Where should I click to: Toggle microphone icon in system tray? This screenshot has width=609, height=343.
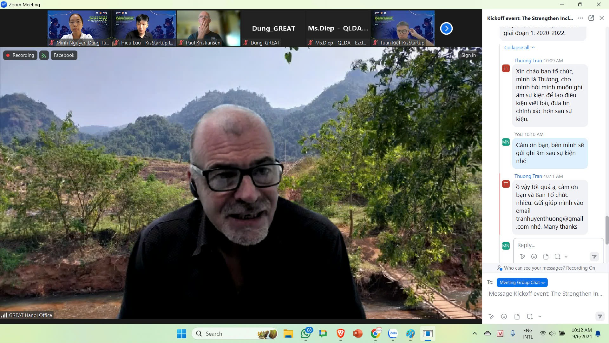[x=513, y=333]
